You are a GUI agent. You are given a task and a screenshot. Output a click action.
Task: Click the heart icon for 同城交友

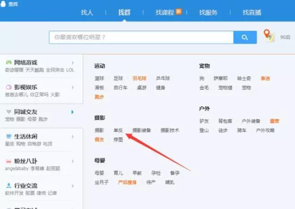point(9,112)
